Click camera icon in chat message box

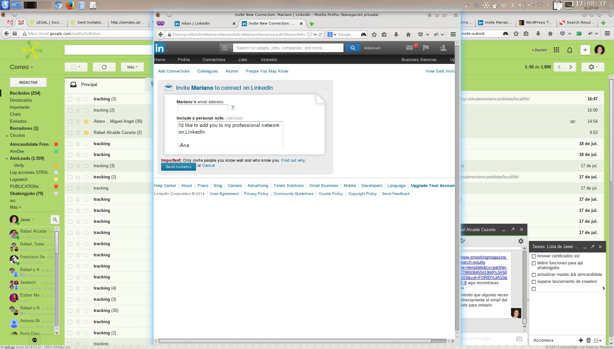(519, 339)
